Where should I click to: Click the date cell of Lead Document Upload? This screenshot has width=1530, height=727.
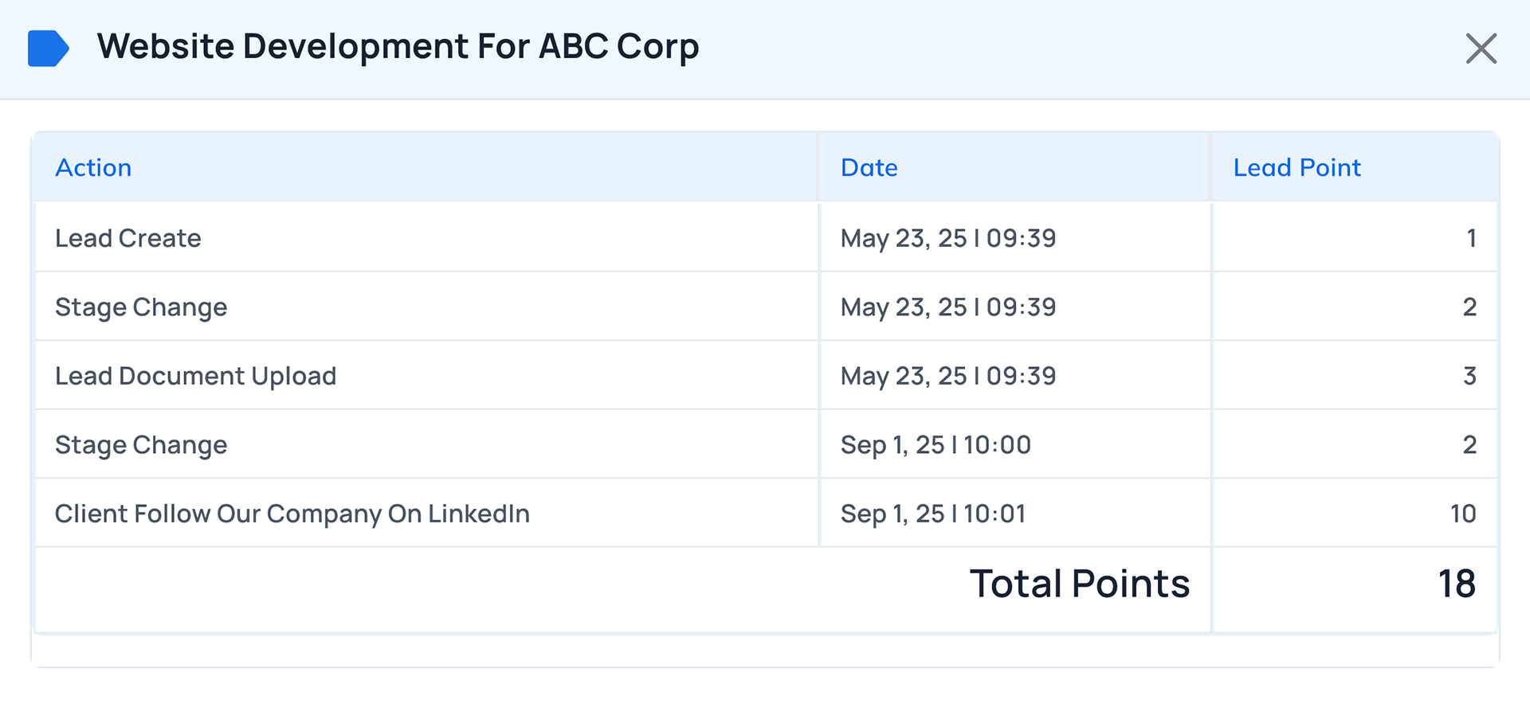tap(947, 376)
